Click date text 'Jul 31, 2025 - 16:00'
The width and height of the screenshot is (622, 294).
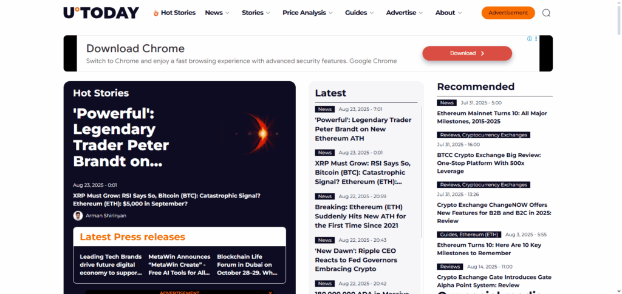pyautogui.click(x=458, y=144)
